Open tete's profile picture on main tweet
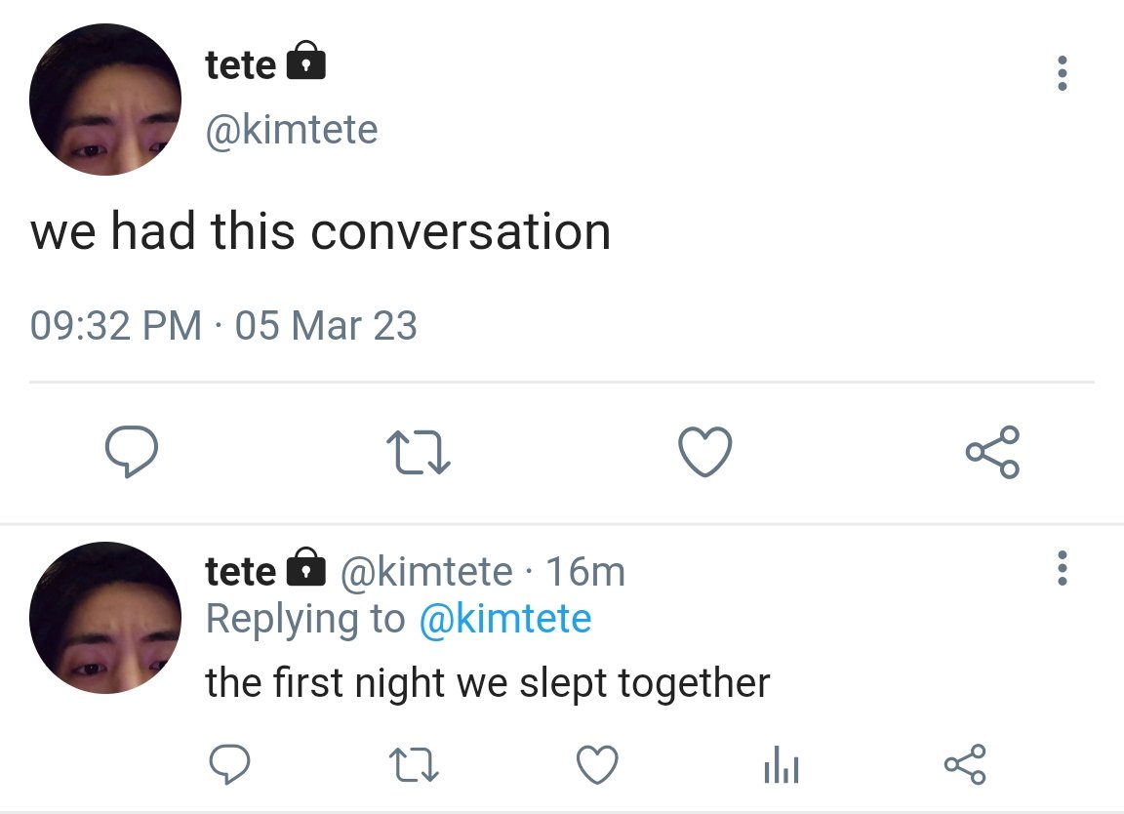 (x=105, y=100)
